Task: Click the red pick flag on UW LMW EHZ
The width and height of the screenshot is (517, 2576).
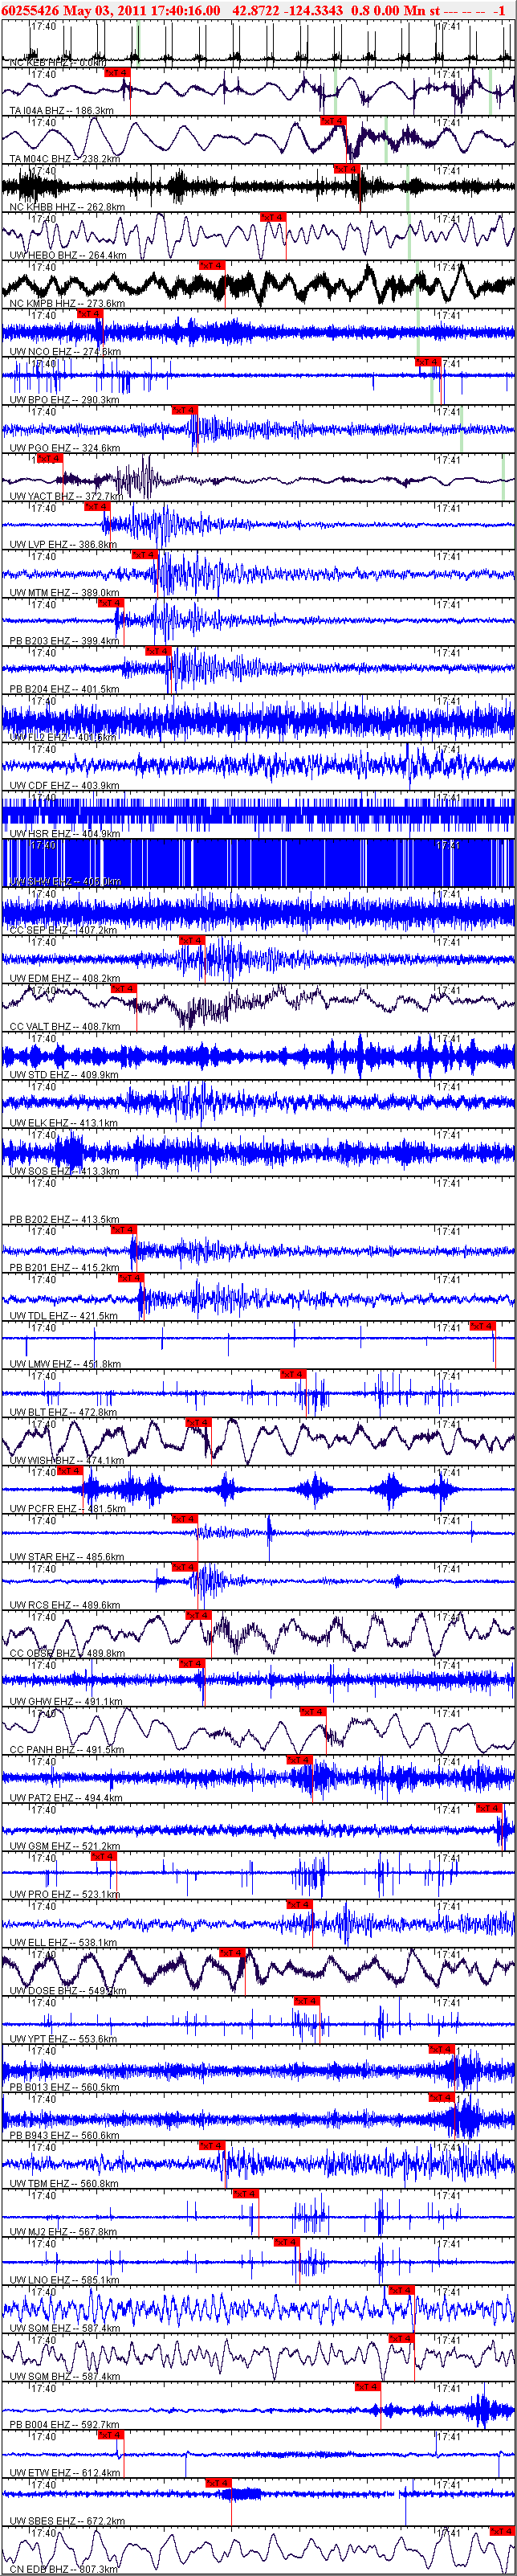Action: pos(482,1326)
